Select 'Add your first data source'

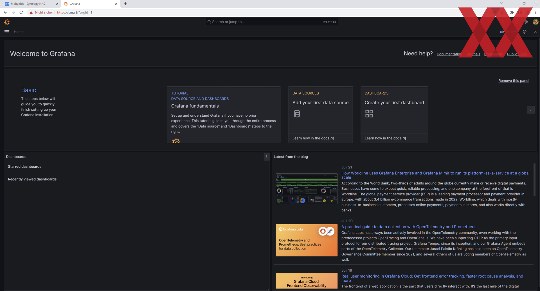[320, 103]
